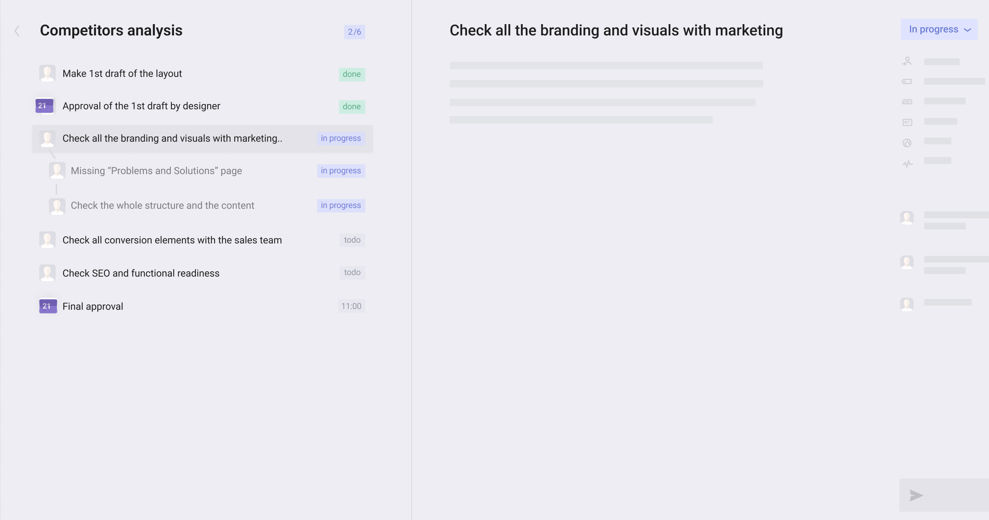989x520 pixels.
Task: Go back using the left chevron arrow
Action: coord(17,31)
